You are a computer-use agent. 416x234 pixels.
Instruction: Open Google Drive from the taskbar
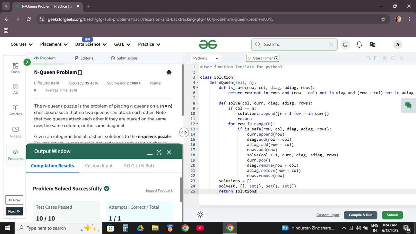140,228
